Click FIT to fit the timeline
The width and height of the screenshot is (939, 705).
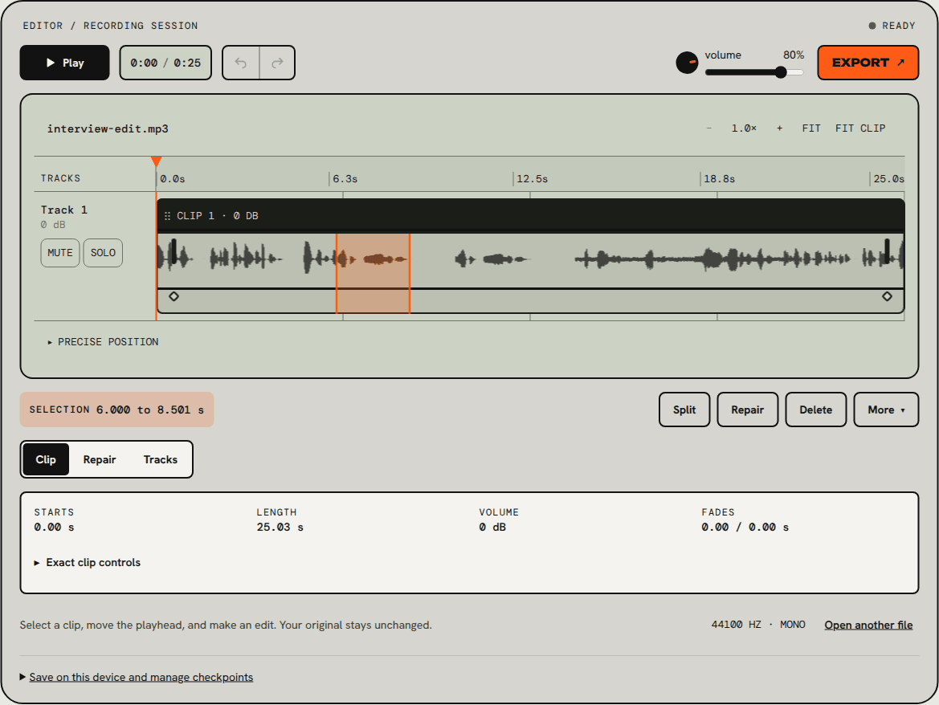coord(811,128)
